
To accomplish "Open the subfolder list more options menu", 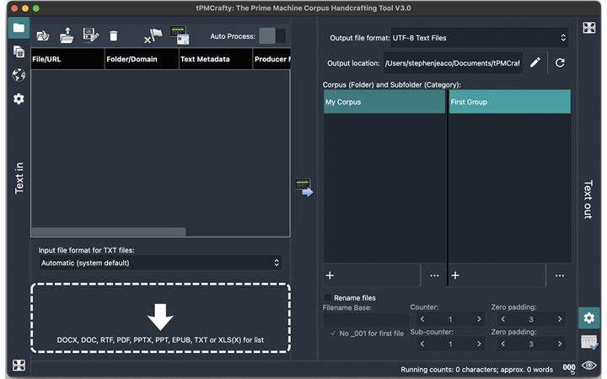I will click(560, 275).
